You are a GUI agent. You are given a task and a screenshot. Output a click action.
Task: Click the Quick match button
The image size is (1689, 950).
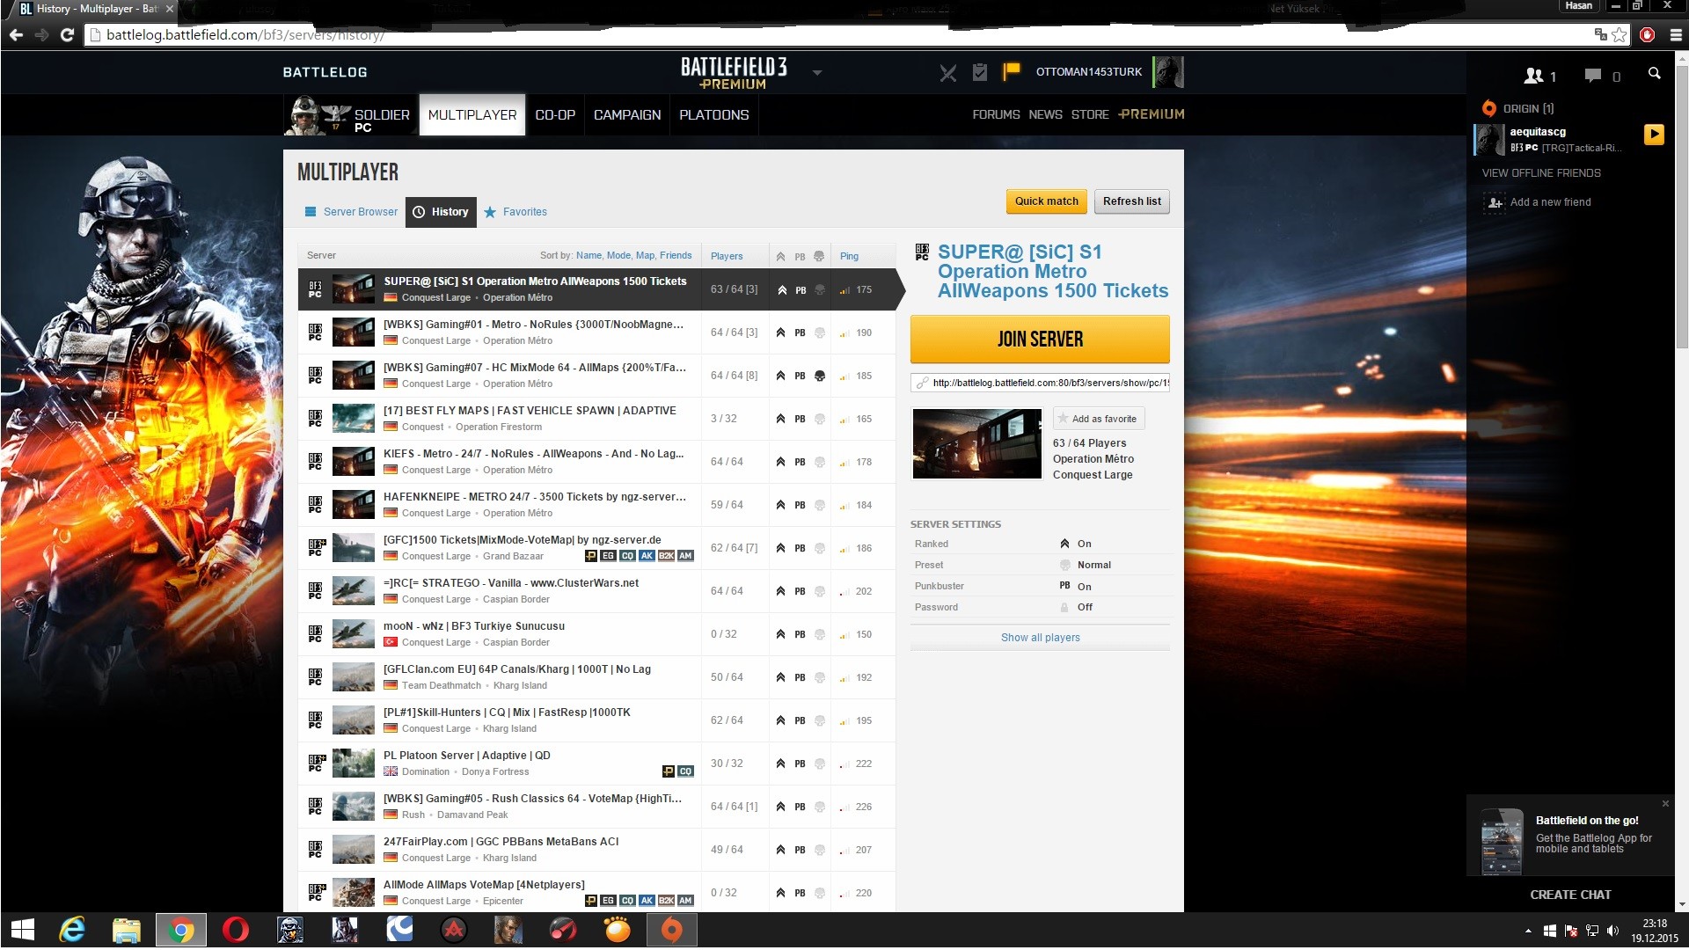[1047, 201]
